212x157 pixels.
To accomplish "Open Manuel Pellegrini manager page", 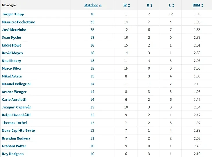I will 16,84.
